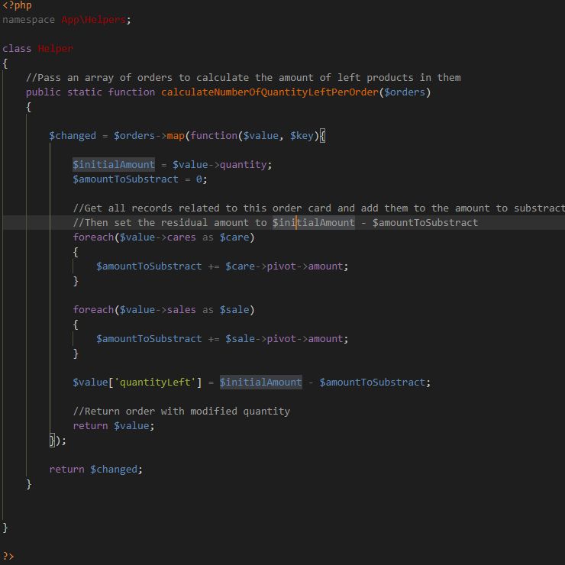Viewport: 565px width, 565px height.
Task: Click $amountToSubstract in the quantityLeft assignment
Action: (373, 383)
